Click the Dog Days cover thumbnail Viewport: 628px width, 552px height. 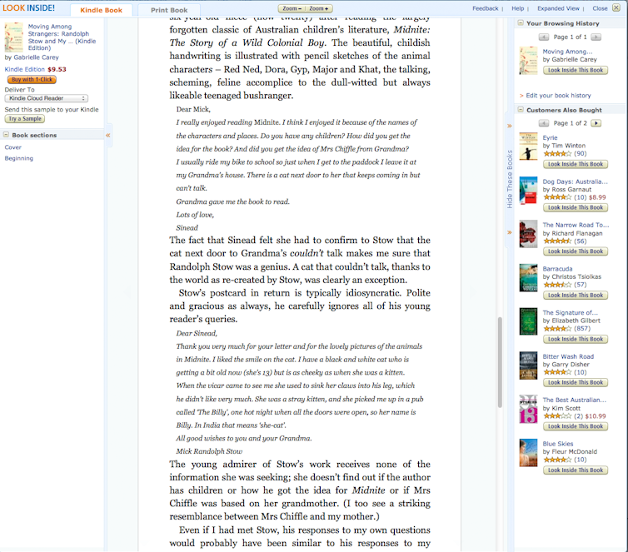(x=528, y=191)
